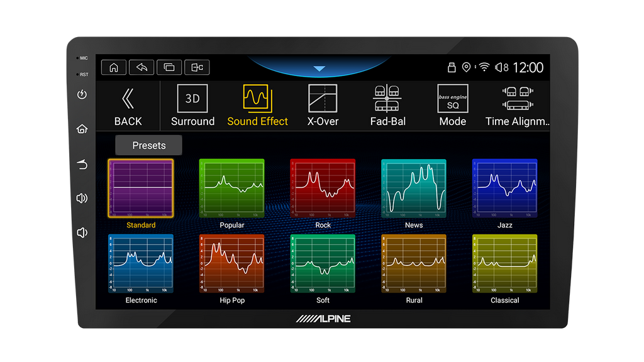Tap the USB storage status icon
The width and height of the screenshot is (644, 362).
click(452, 67)
